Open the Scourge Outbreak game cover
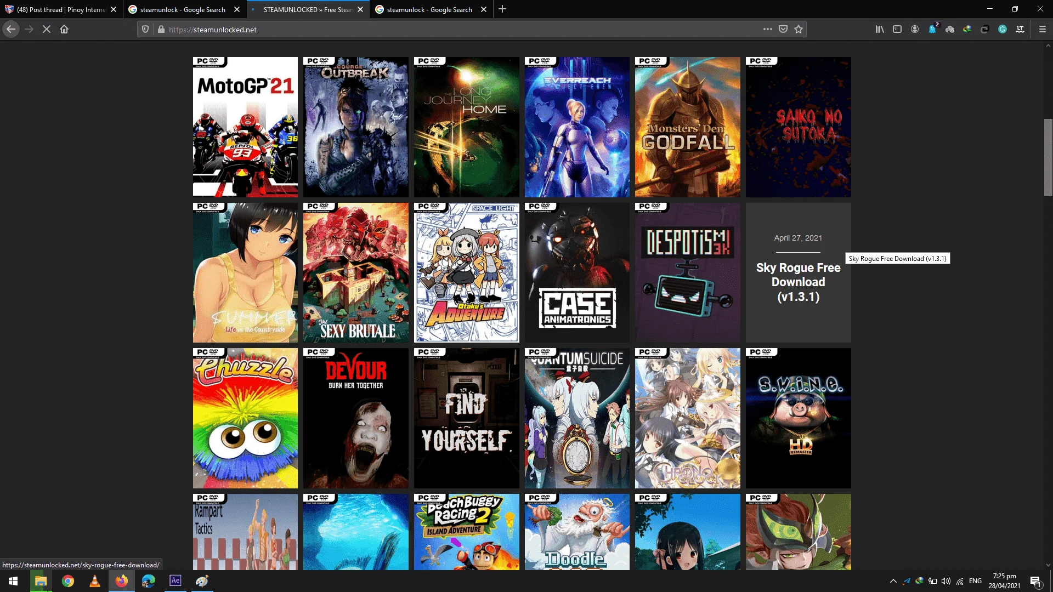Screen dimensions: 1053x592 click(x=356, y=127)
